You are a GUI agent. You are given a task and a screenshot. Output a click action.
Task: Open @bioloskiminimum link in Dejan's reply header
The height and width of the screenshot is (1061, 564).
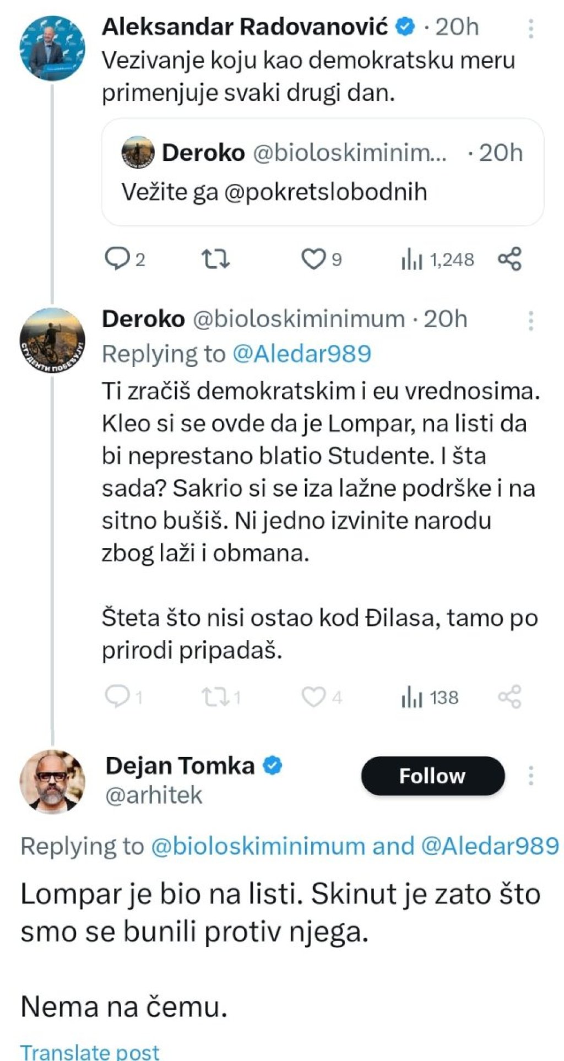point(258,846)
